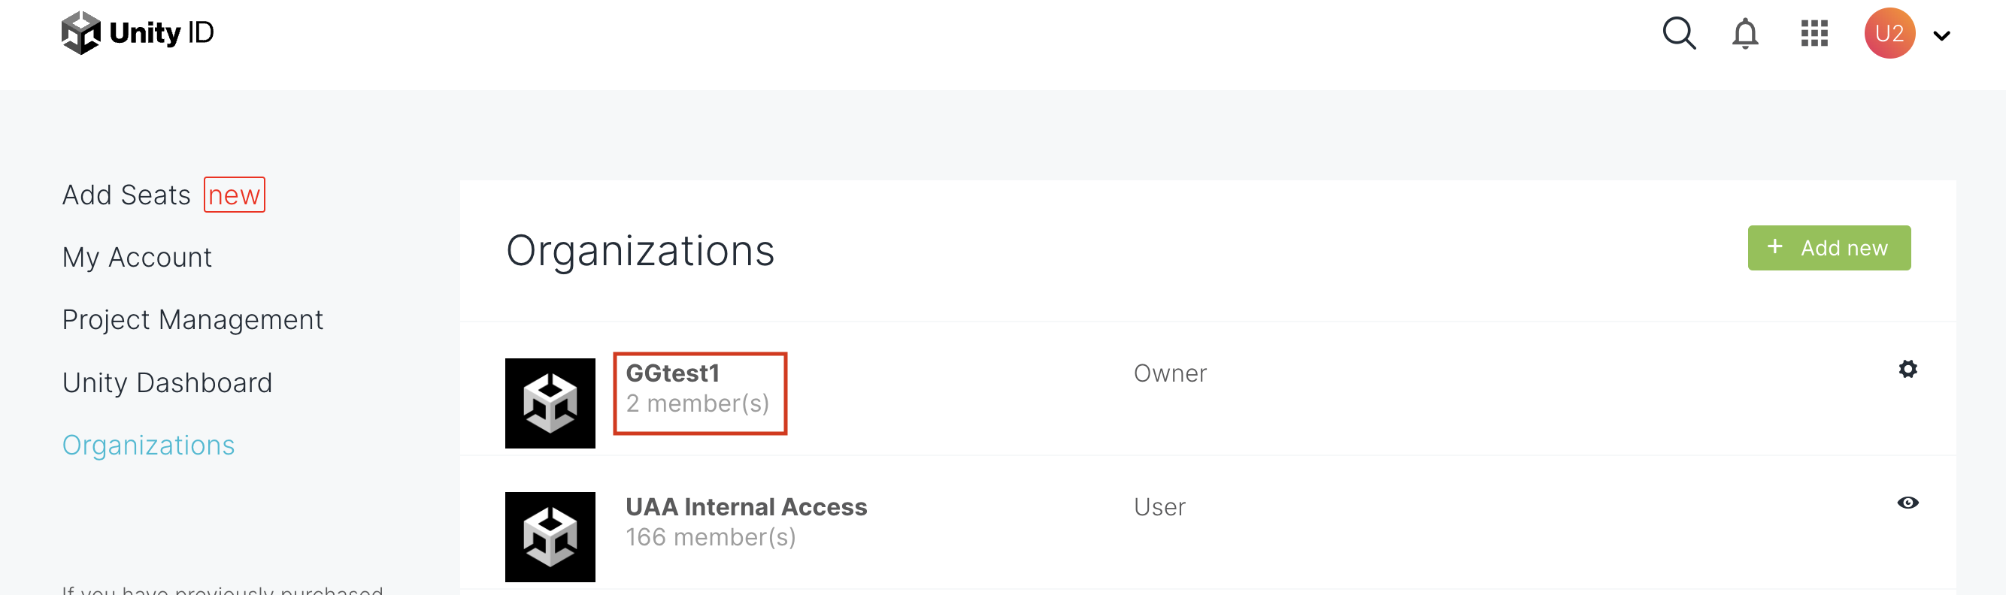
Task: Click the UAA Internal Access organization name
Action: pos(746,506)
